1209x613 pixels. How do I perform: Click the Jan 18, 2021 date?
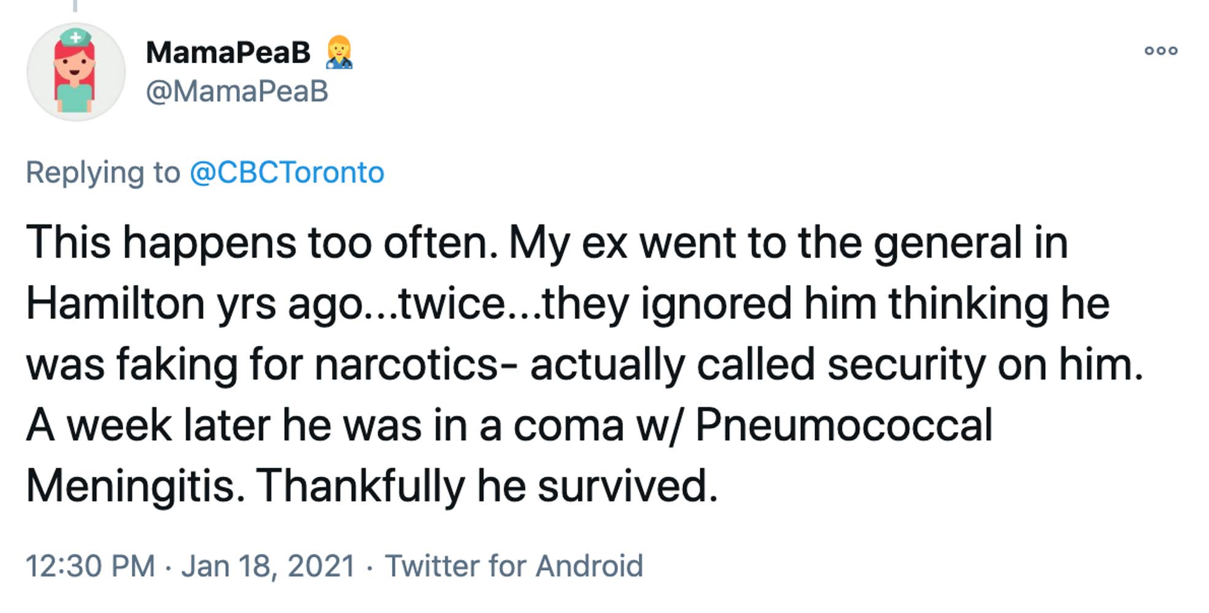click(268, 565)
